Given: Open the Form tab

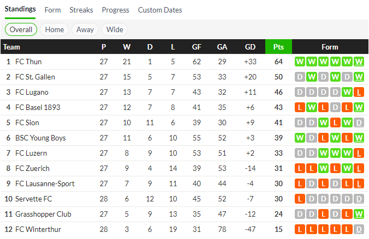Looking at the screenshot, I should coord(52,10).
